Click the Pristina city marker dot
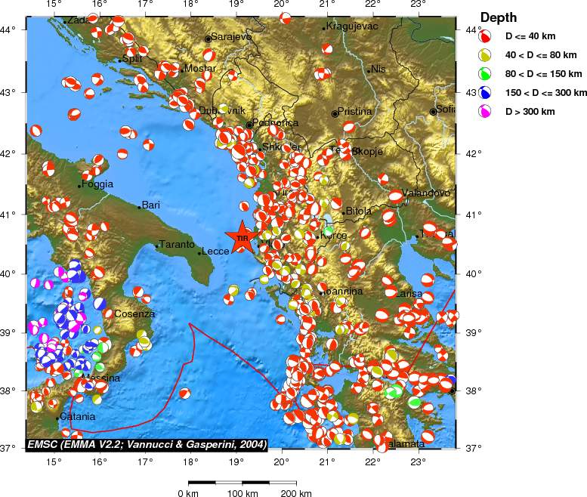Viewport: 587px width, 497px height. click(335, 114)
